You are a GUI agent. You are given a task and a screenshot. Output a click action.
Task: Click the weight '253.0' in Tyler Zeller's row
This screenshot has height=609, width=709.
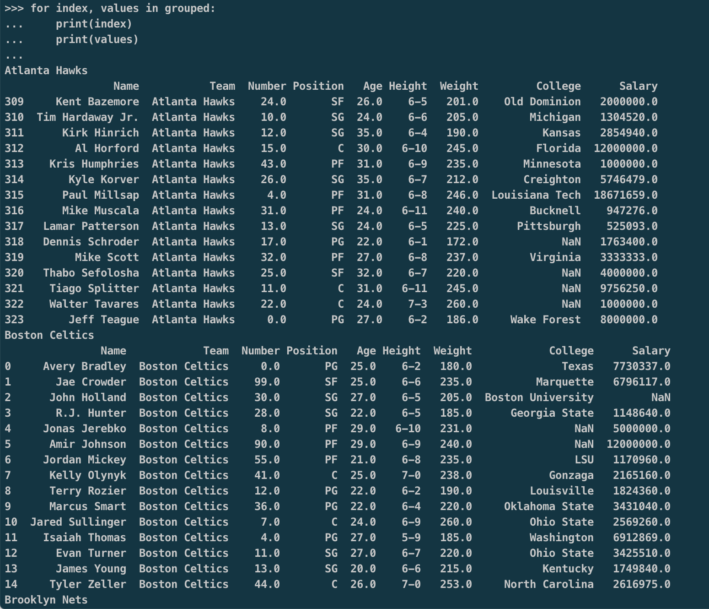point(456,584)
